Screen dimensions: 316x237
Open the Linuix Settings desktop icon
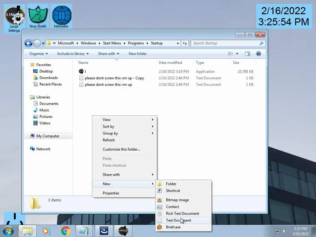pyautogui.click(x=14, y=19)
